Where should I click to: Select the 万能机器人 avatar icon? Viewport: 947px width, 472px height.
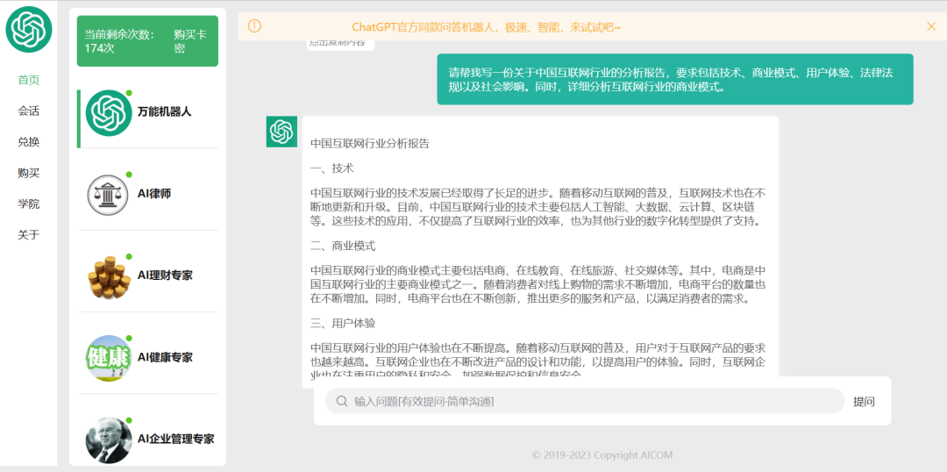click(x=109, y=112)
